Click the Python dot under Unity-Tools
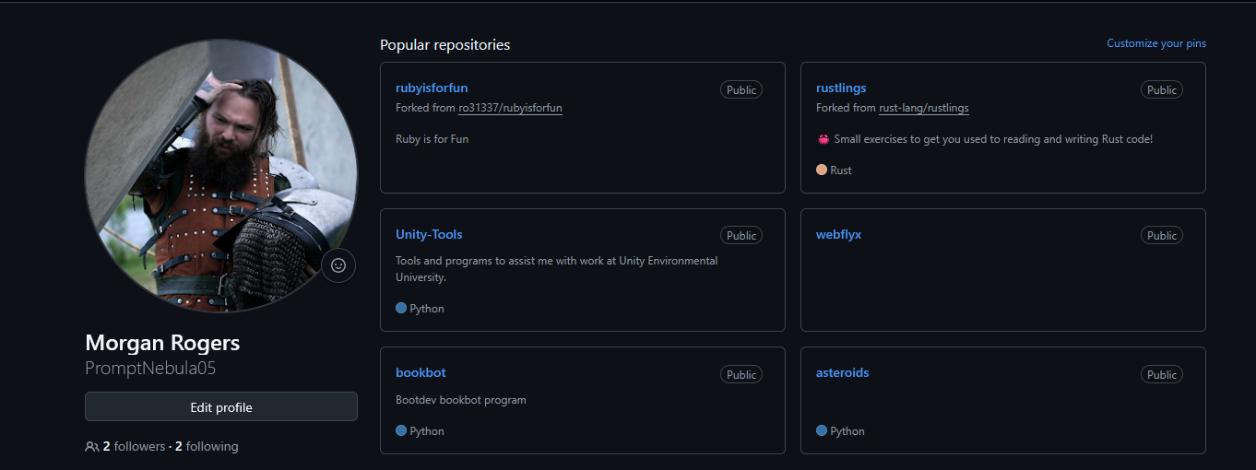The width and height of the screenshot is (1256, 470). [x=401, y=308]
